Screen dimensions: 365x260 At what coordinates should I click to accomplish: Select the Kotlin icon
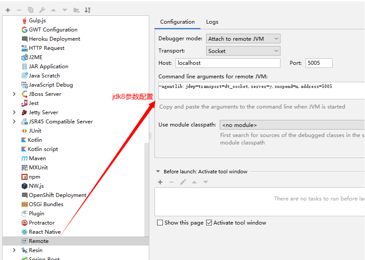coord(24,140)
